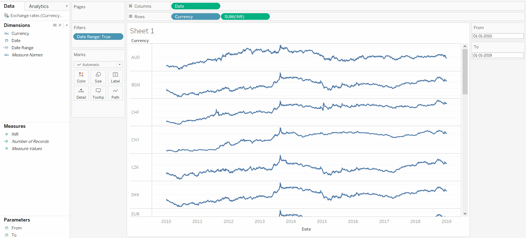Select the Currency dimension field
This screenshot has width=526, height=238.
[x=20, y=34]
